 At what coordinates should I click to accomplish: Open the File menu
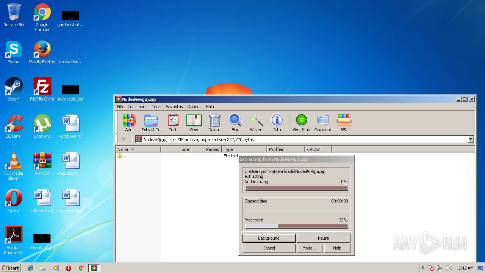[120, 107]
